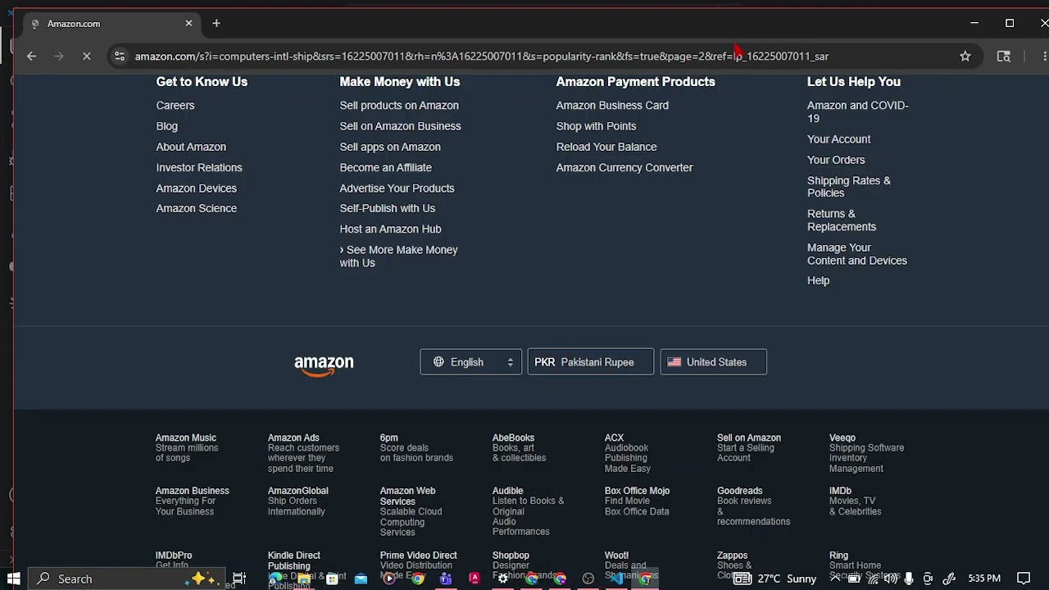Go to Your Account
Screen dimensions: 1049x590
(x=838, y=139)
